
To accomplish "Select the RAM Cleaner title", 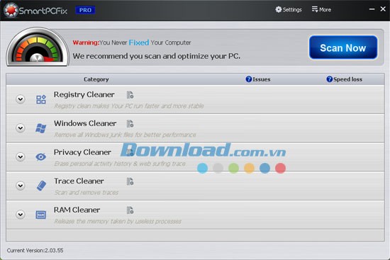I will (x=77, y=210).
